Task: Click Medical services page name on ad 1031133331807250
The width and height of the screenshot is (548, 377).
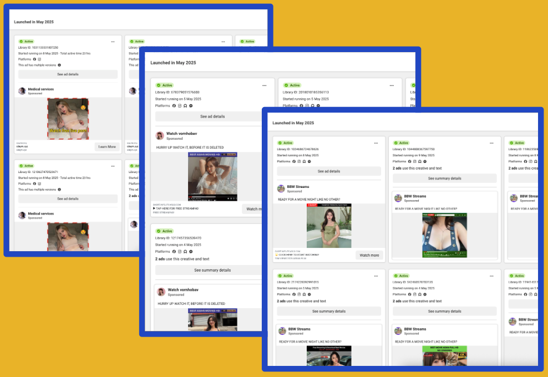Action: (x=41, y=89)
